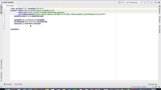Image resolution: width=161 pixels, height=90 pixels.
Task: Close the chat-tutorial editor tab
Action: click(15, 6)
